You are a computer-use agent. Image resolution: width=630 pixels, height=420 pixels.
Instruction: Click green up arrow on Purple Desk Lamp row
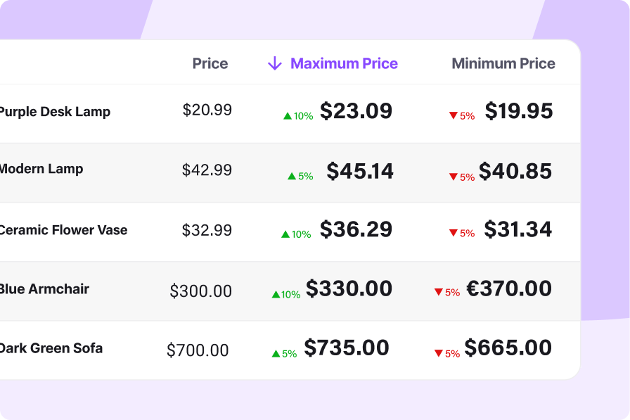287,116
